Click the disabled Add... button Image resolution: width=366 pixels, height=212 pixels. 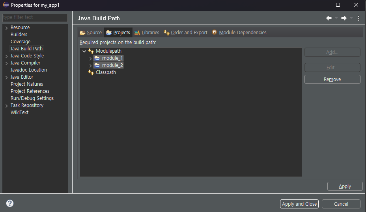pyautogui.click(x=332, y=52)
